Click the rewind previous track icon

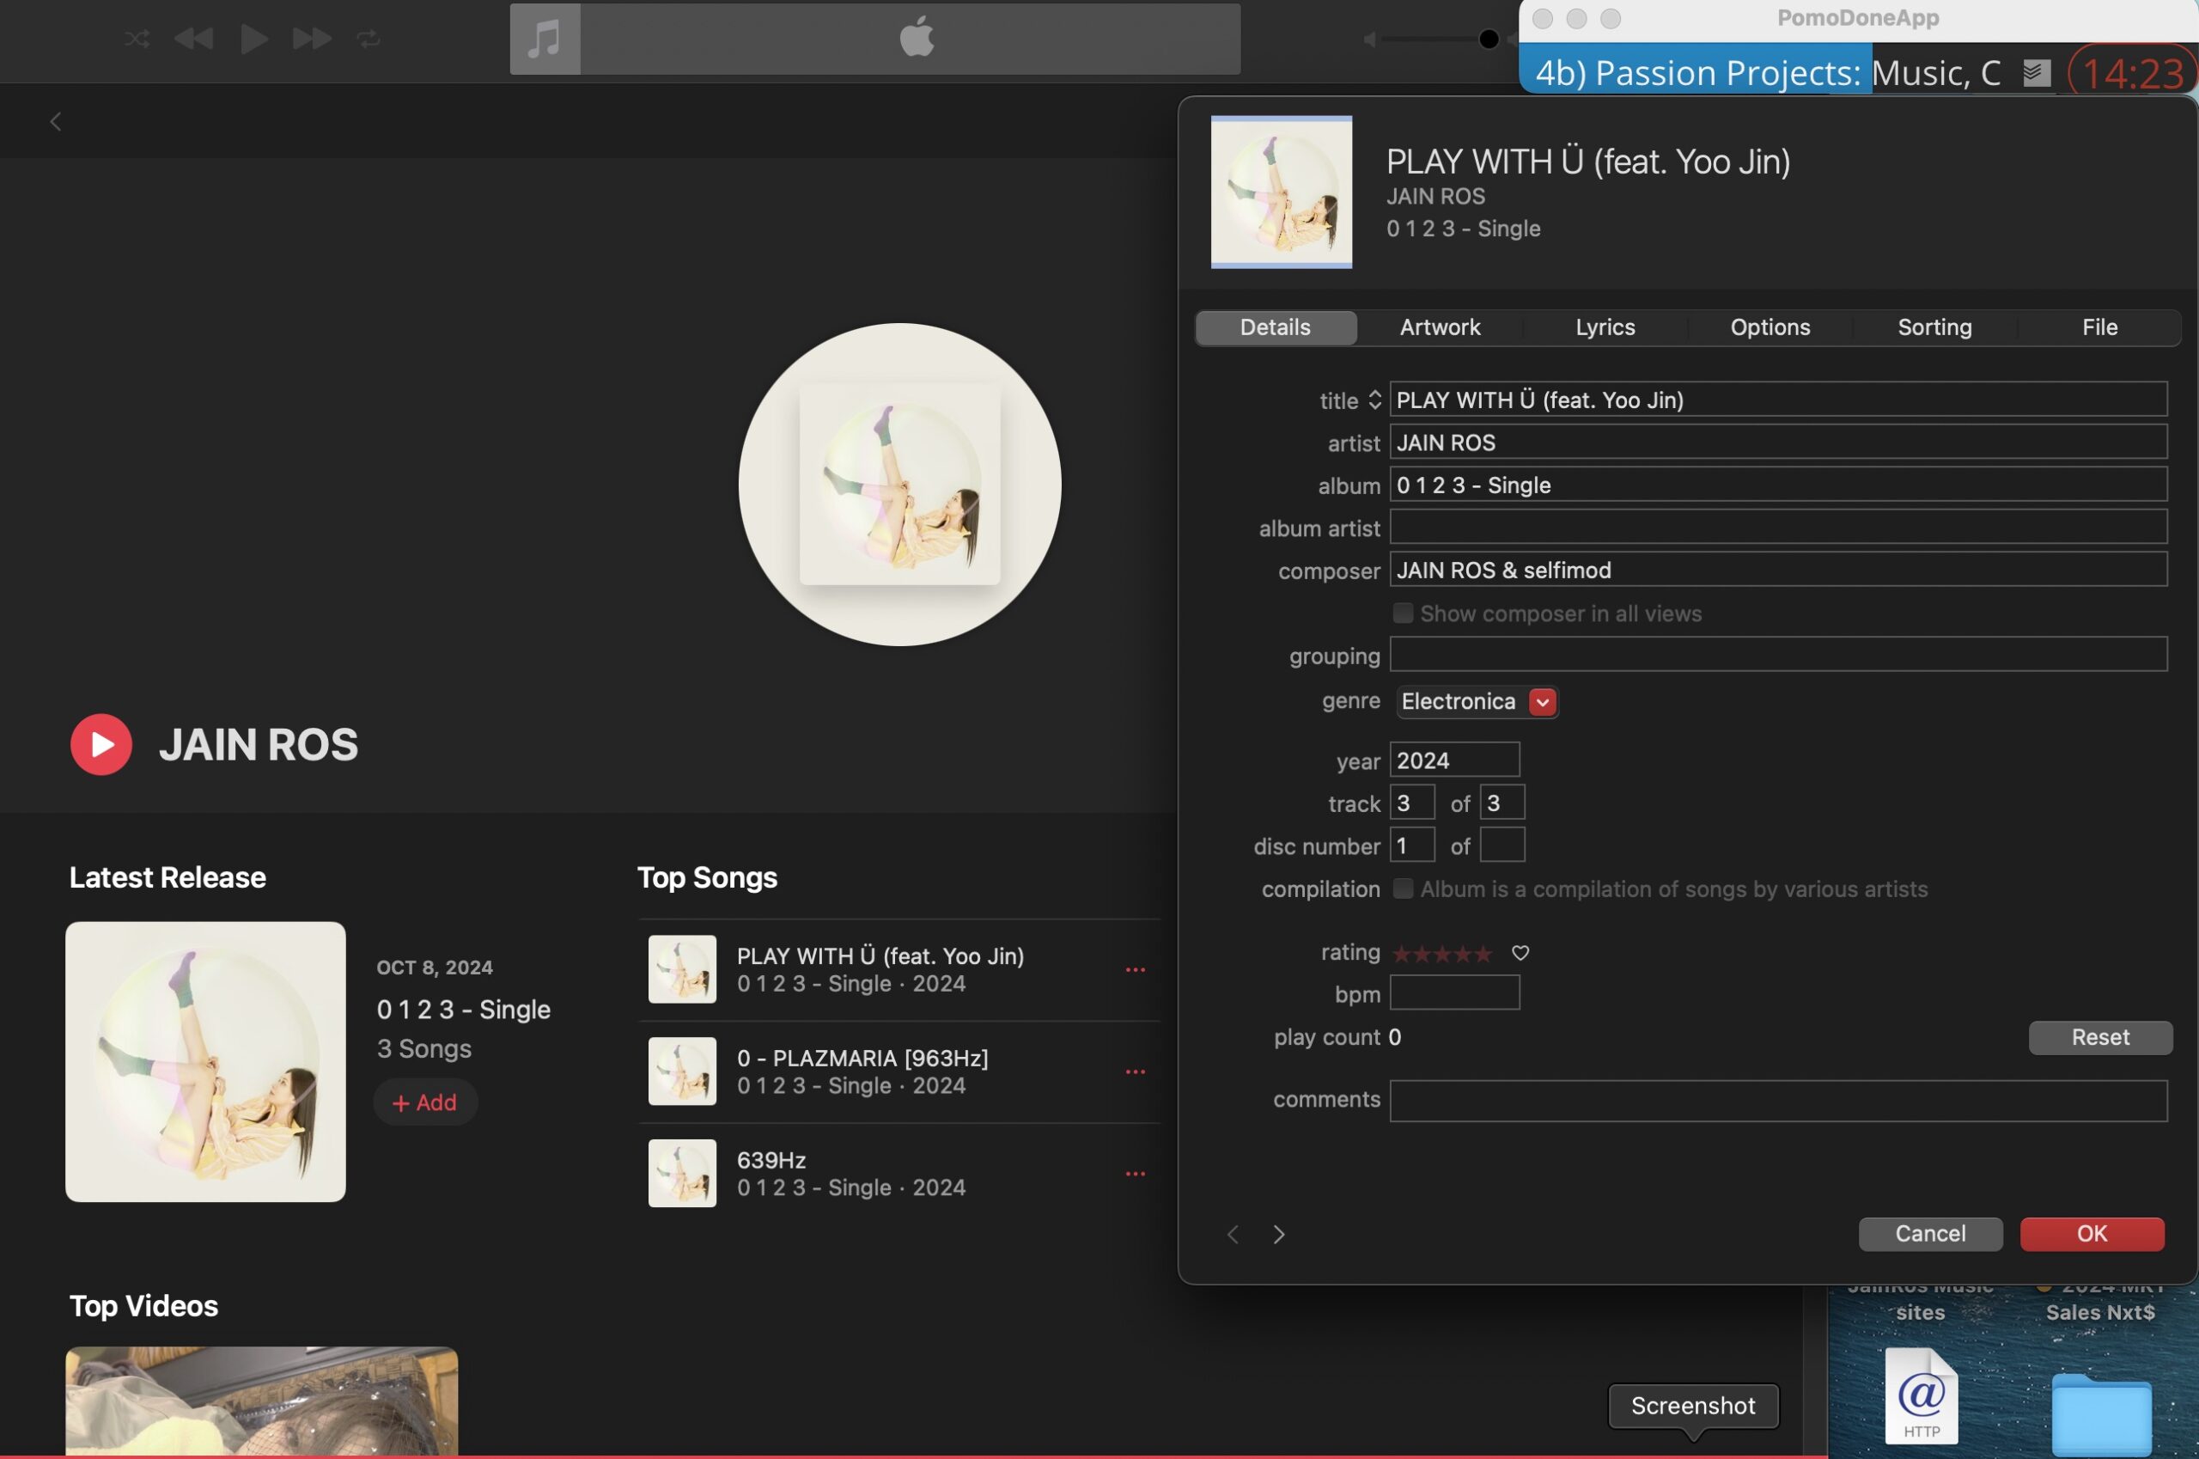pyautogui.click(x=193, y=39)
